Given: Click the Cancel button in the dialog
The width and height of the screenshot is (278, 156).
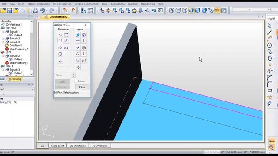Looking at the screenshot, I should click(62, 87).
